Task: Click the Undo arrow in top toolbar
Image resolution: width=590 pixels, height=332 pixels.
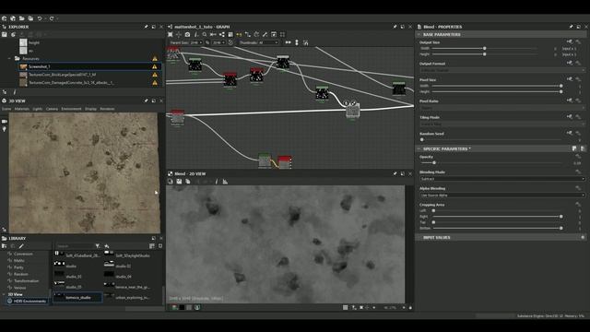Action: (x=40, y=18)
